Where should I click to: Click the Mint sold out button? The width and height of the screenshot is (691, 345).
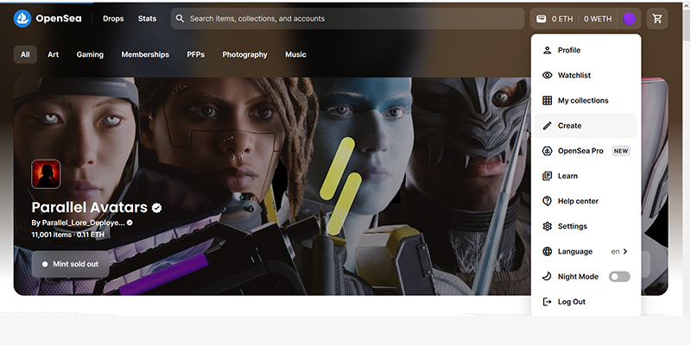point(70,264)
